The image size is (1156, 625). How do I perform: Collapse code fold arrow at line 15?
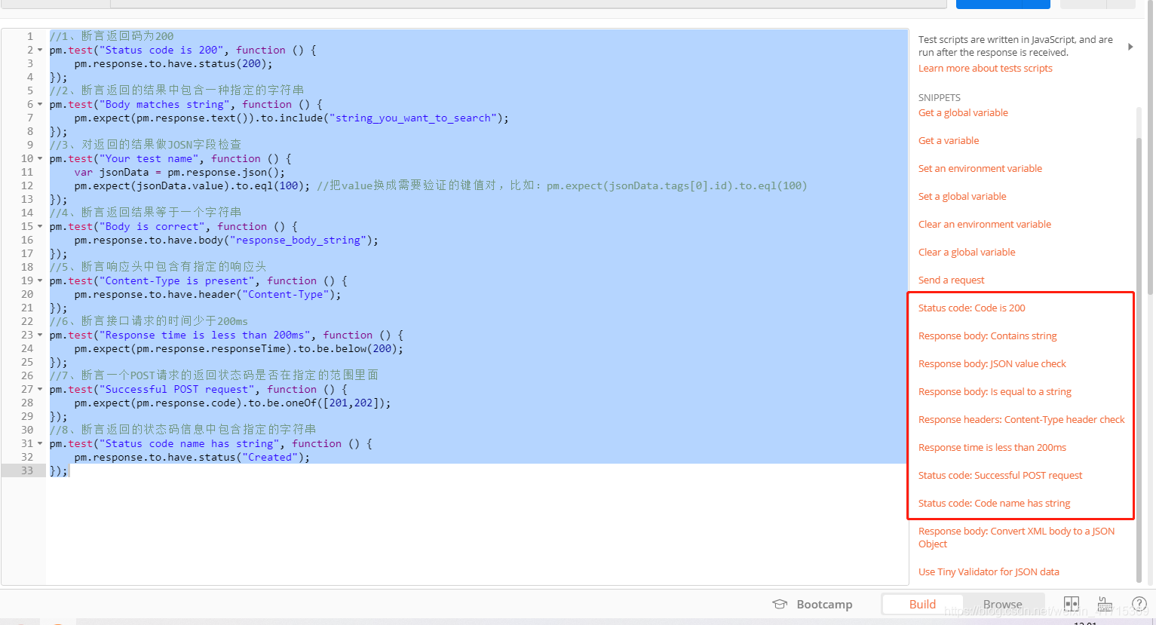[x=40, y=226]
